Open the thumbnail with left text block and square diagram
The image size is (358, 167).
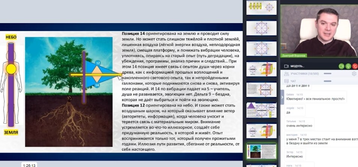261,90
